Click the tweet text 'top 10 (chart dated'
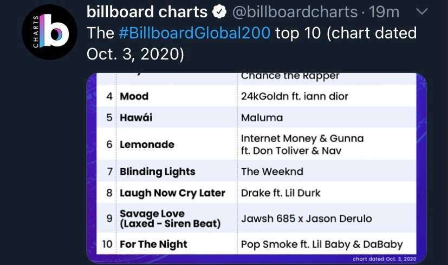 click(x=346, y=33)
